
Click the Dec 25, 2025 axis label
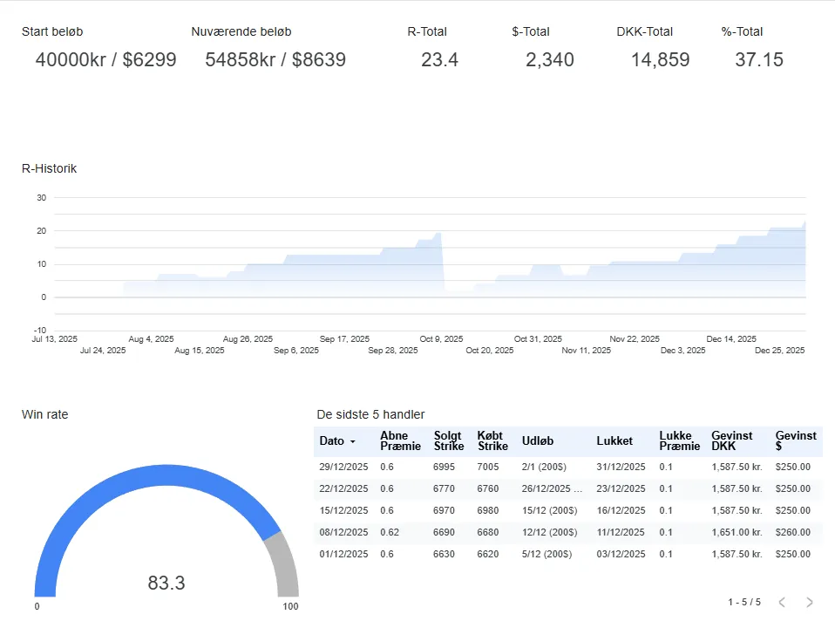click(779, 351)
